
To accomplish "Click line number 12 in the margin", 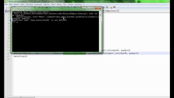I will point(8,47).
